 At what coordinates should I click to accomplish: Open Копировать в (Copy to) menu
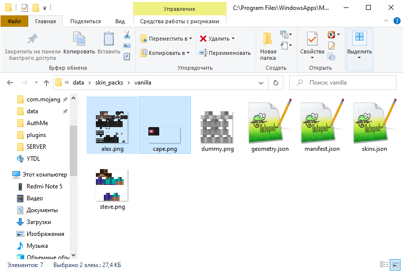coord(165,53)
